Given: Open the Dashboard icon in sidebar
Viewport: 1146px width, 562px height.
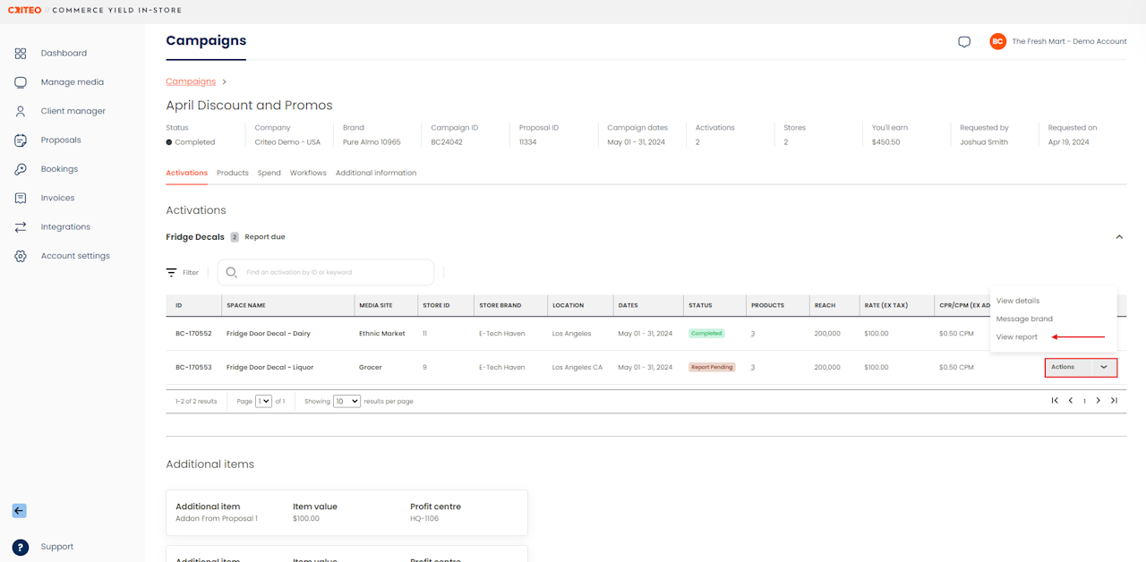Looking at the screenshot, I should click(21, 54).
